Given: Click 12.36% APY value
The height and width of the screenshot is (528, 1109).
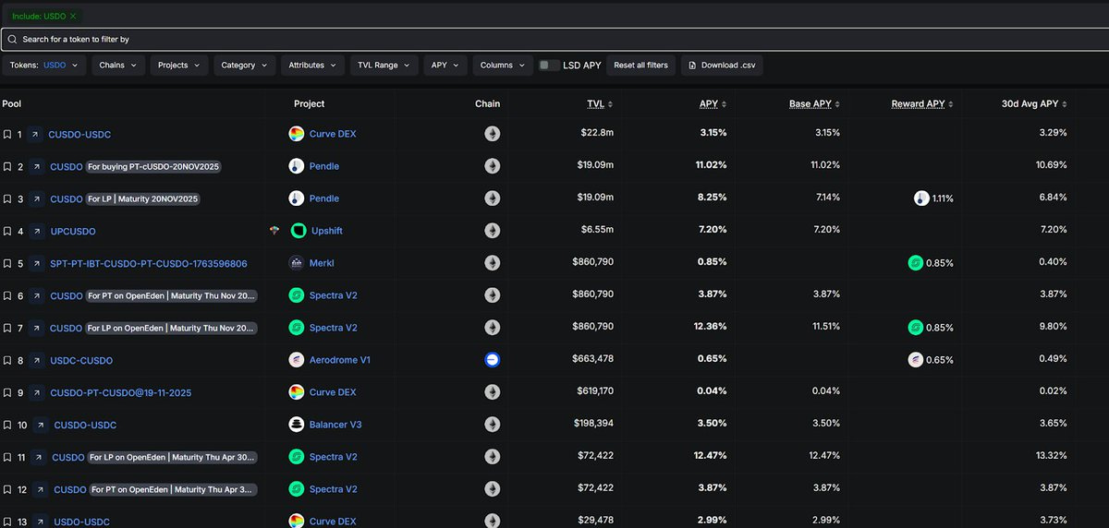Looking at the screenshot, I should pos(710,328).
